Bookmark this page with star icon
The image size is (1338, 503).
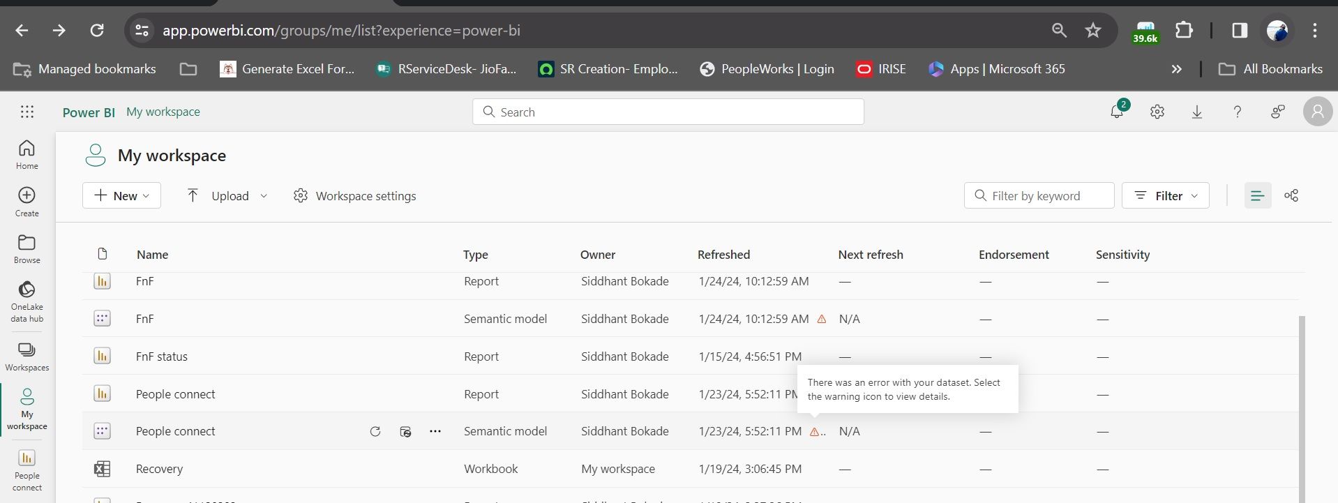[1093, 30]
